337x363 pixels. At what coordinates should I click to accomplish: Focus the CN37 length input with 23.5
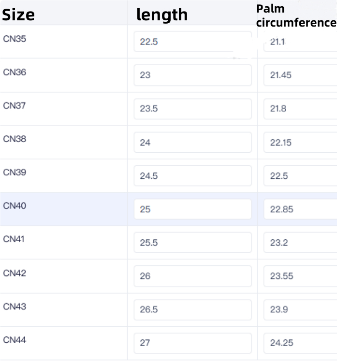tap(192, 109)
